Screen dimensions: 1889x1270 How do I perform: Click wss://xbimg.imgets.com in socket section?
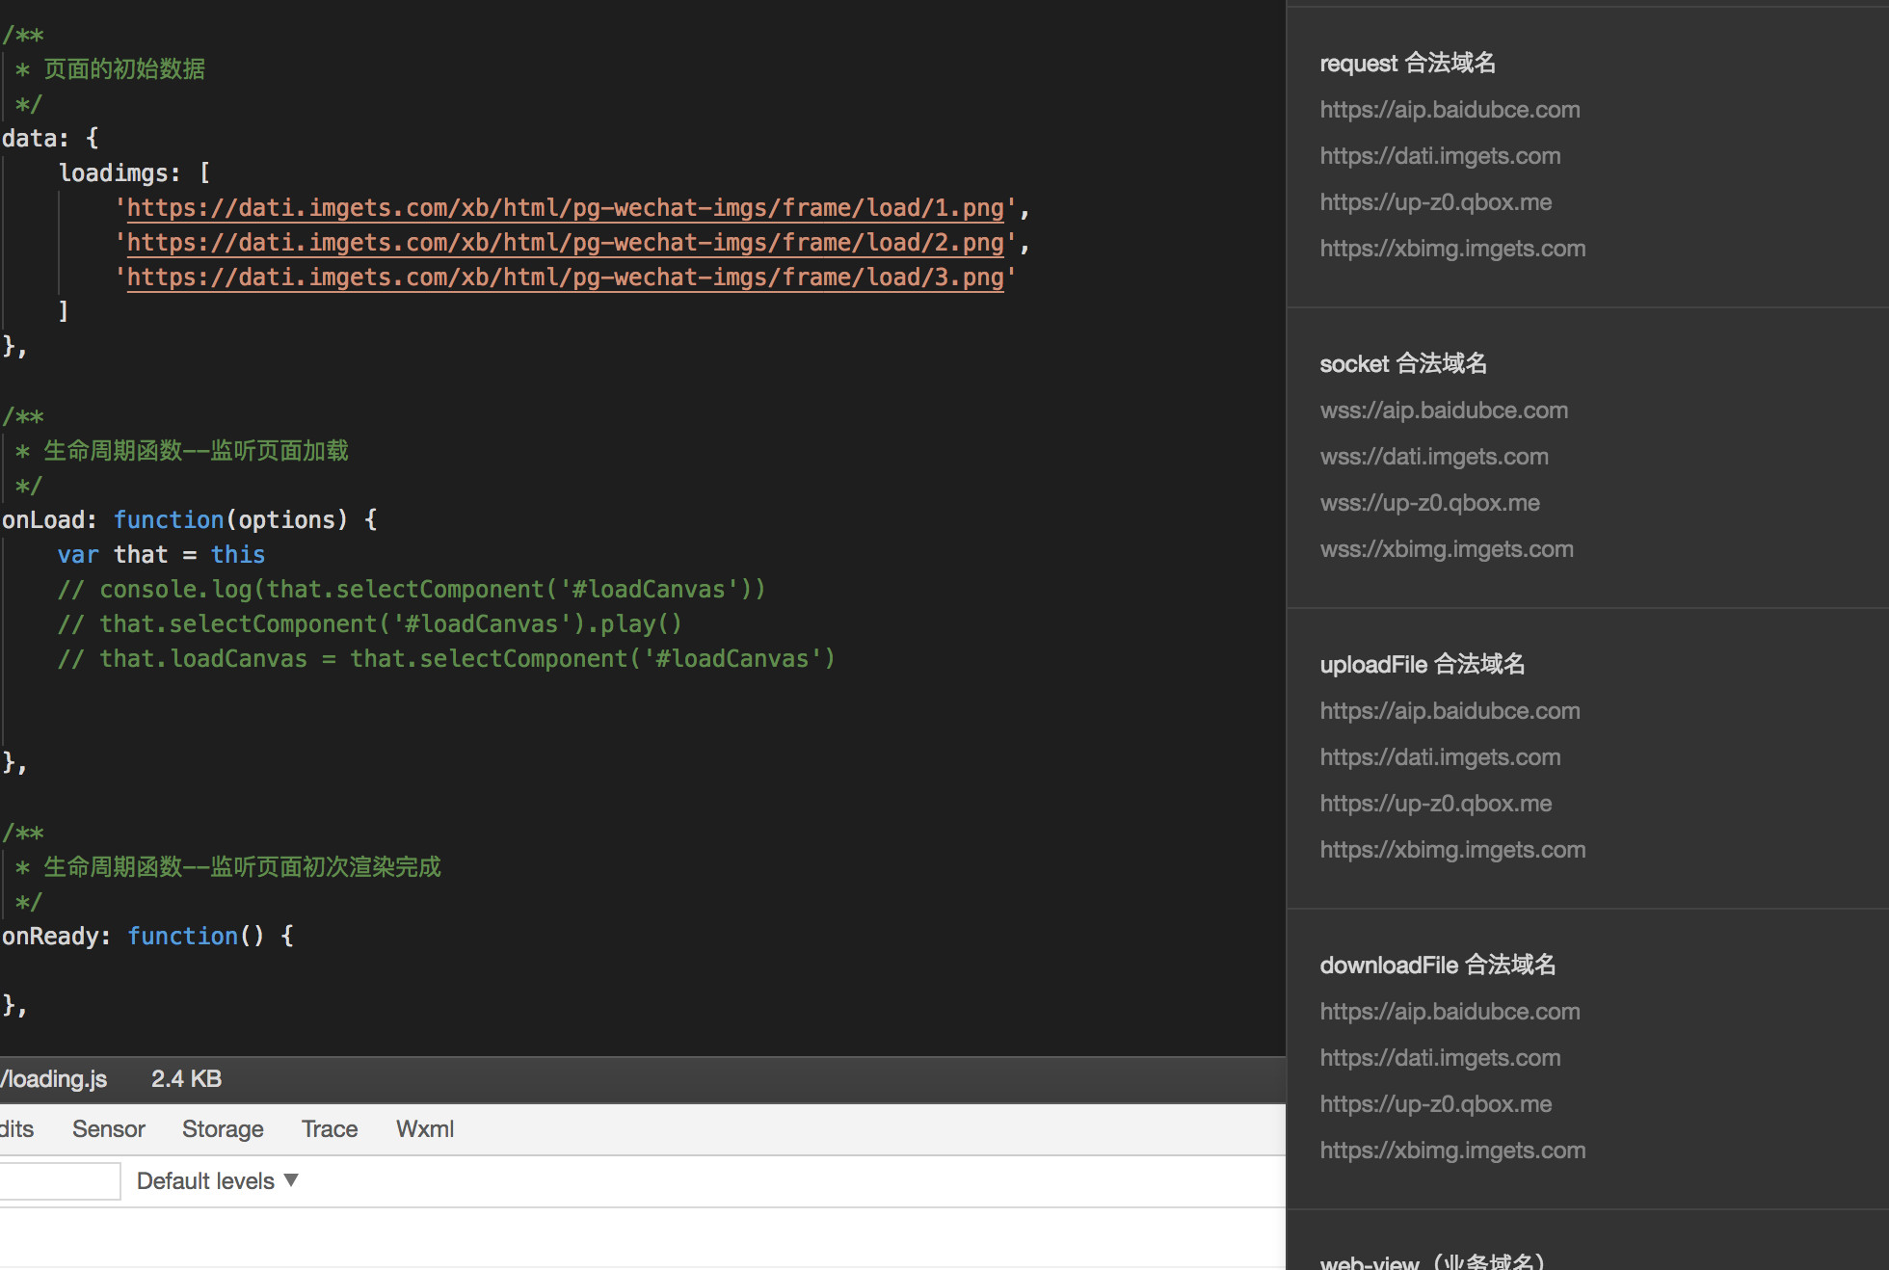(x=1446, y=549)
